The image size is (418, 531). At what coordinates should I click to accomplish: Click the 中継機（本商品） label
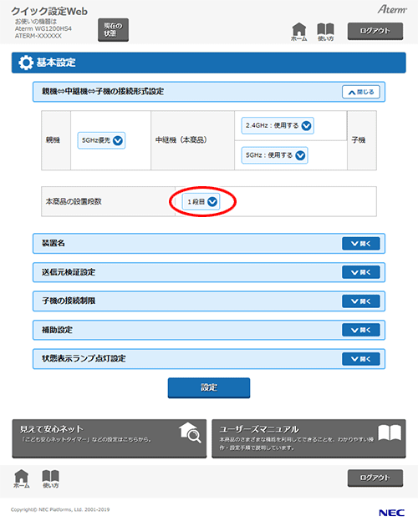181,140
